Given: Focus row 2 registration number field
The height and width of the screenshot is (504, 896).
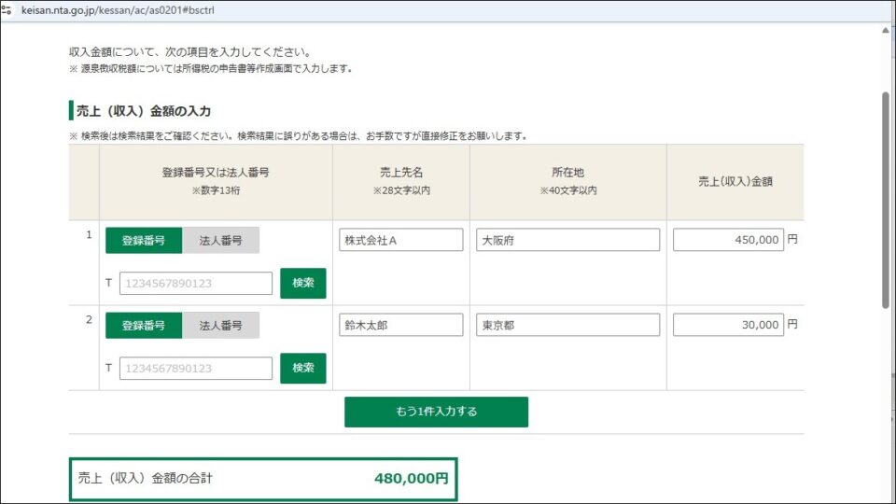Looking at the screenshot, I should pyautogui.click(x=196, y=369).
